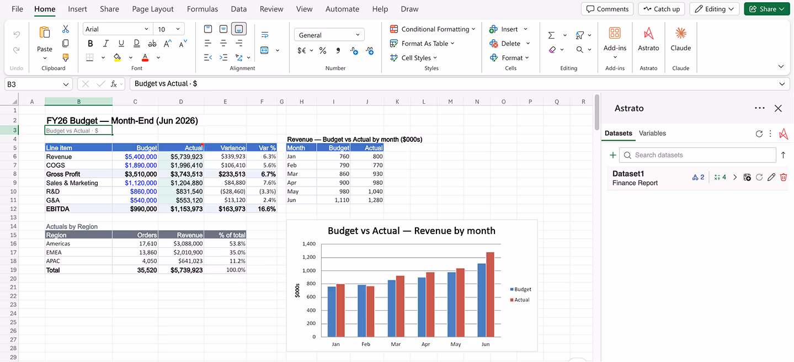This screenshot has width=794, height=362.
Task: Apply the yellow fill color
Action: pos(117,57)
